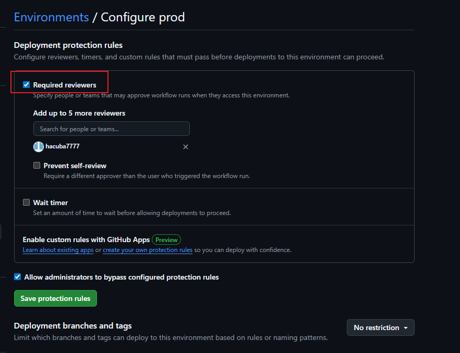Click the Add up to 5 more reviewers label
This screenshot has width=460, height=353.
point(79,113)
